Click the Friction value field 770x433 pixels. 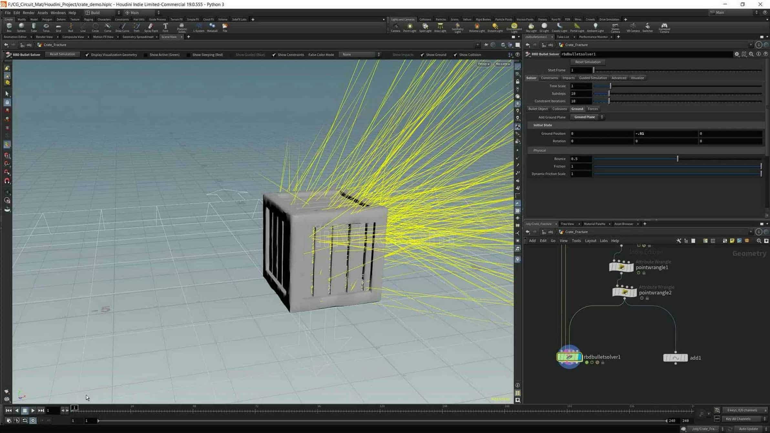coord(580,166)
